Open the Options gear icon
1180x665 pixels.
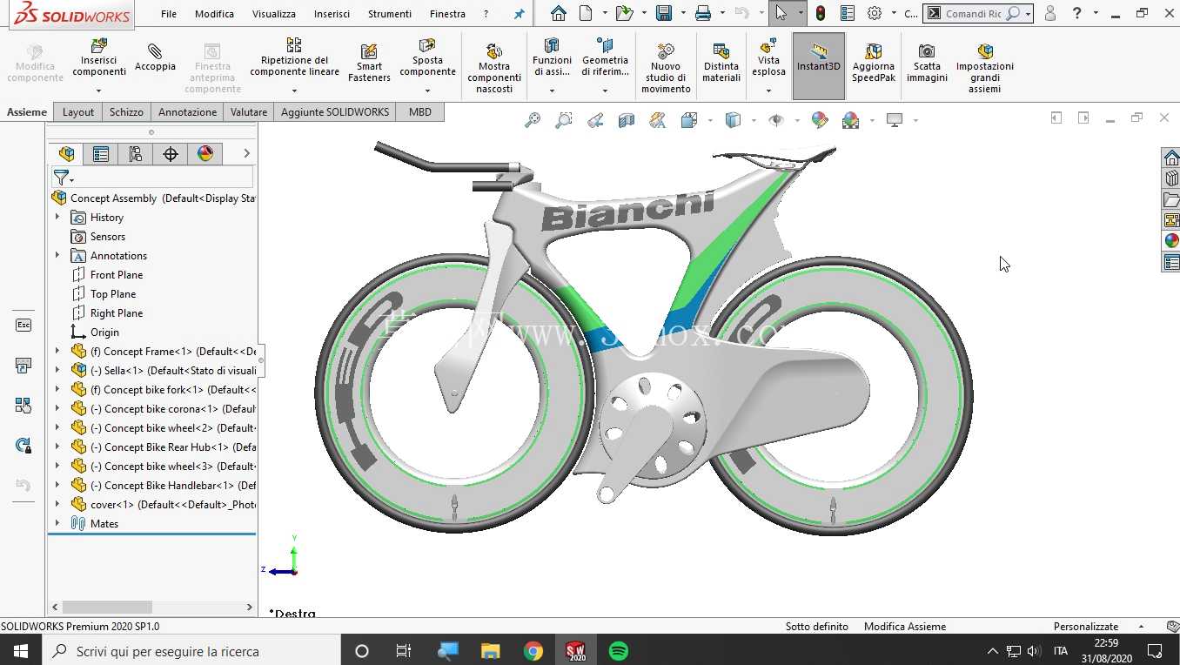pyautogui.click(x=875, y=14)
